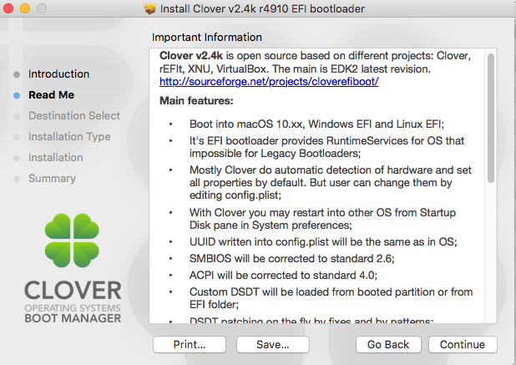Open the Destination Select step label
Screen dimensions: 516x365
pyautogui.click(x=74, y=116)
